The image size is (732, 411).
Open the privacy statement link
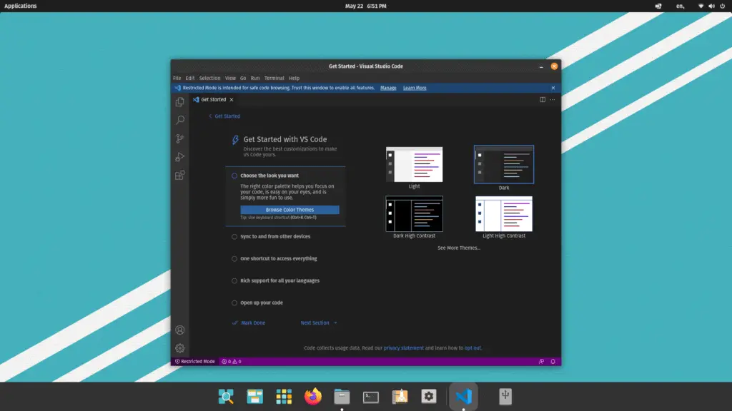(403, 348)
